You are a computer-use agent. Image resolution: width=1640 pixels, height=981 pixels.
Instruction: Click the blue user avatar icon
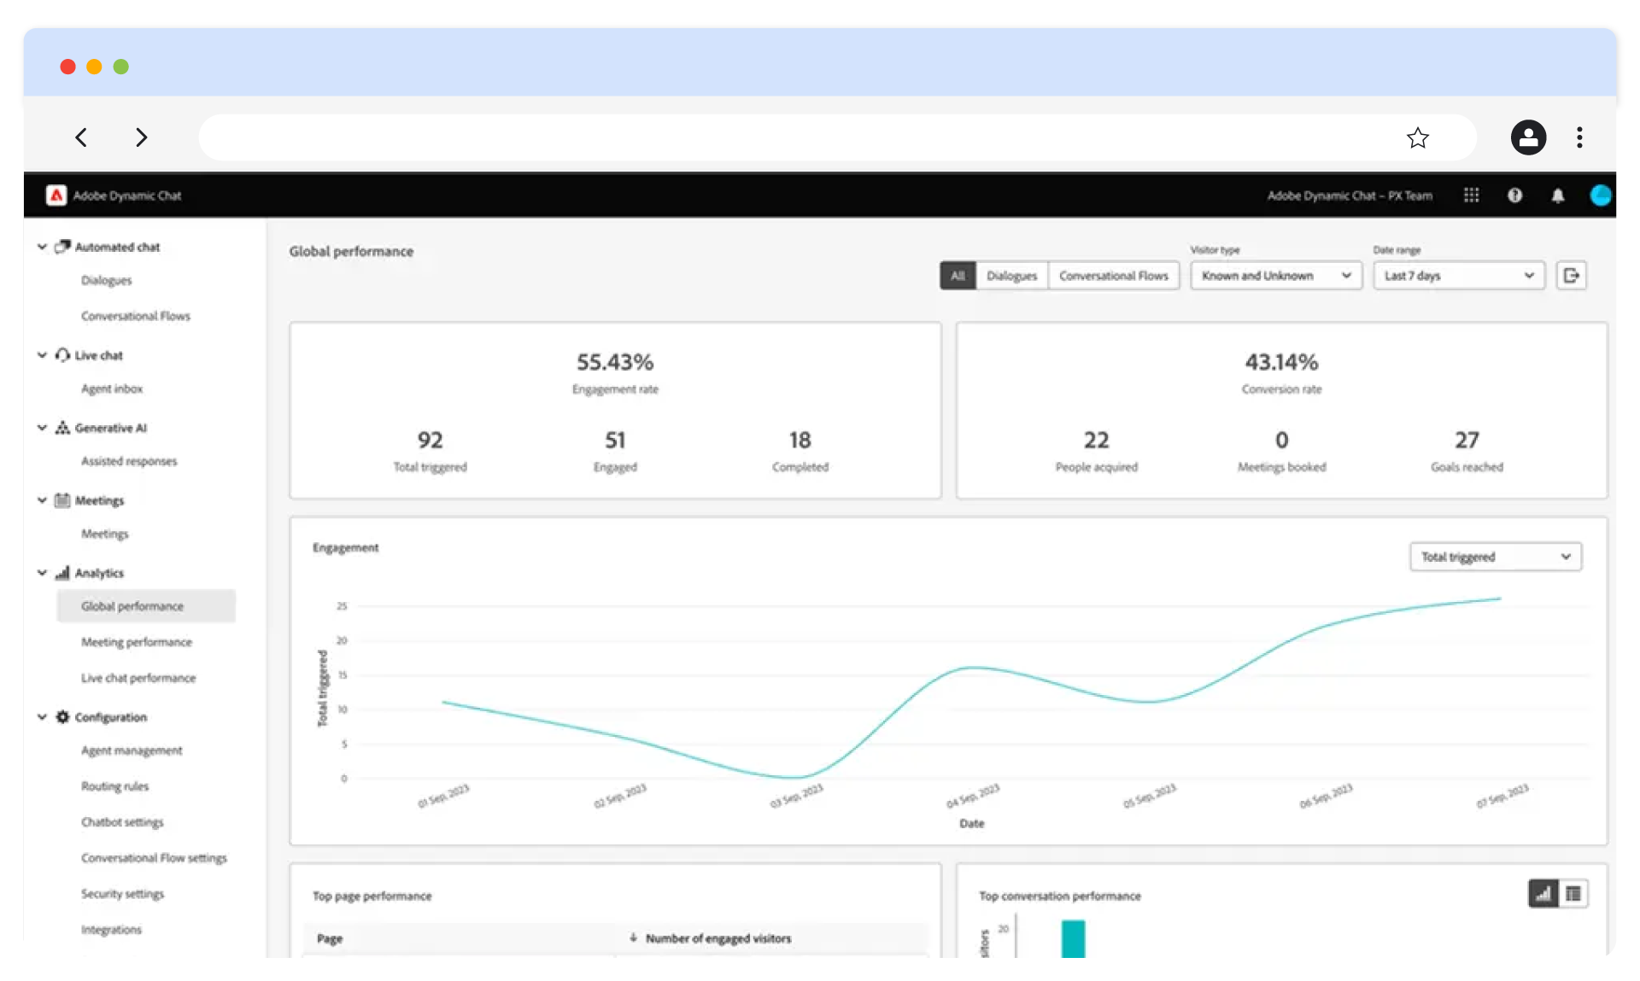pyautogui.click(x=1600, y=196)
